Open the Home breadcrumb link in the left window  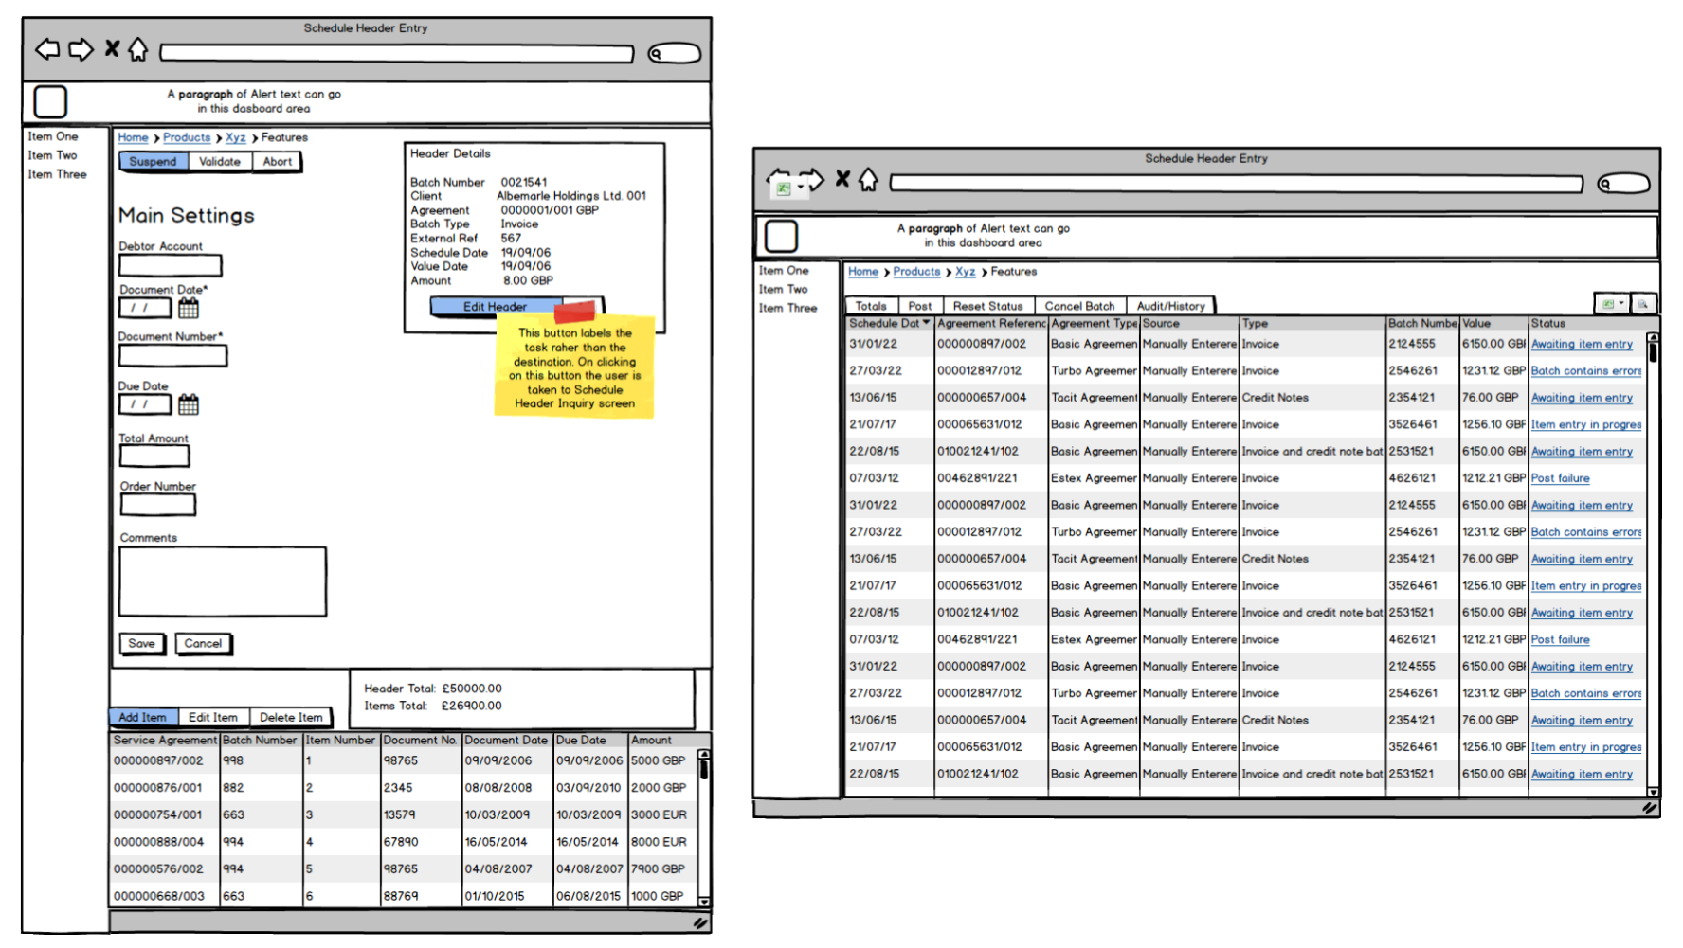point(133,137)
